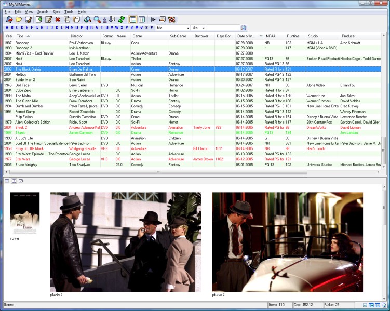Click the Black Dahlia cover thumbnail

[24, 213]
